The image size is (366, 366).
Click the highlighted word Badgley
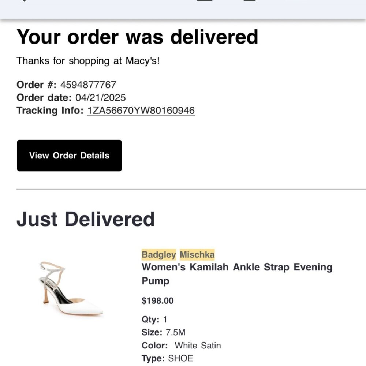tap(159, 254)
